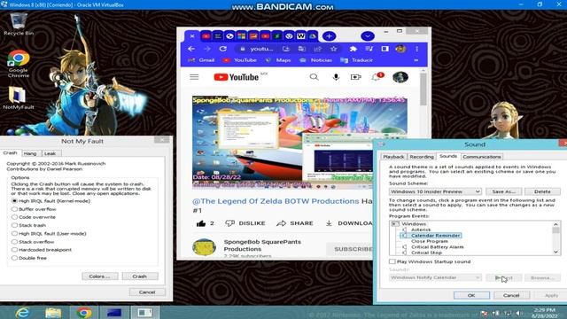Select the Stack trash option
Image resolution: width=567 pixels, height=319 pixels.
[14, 225]
